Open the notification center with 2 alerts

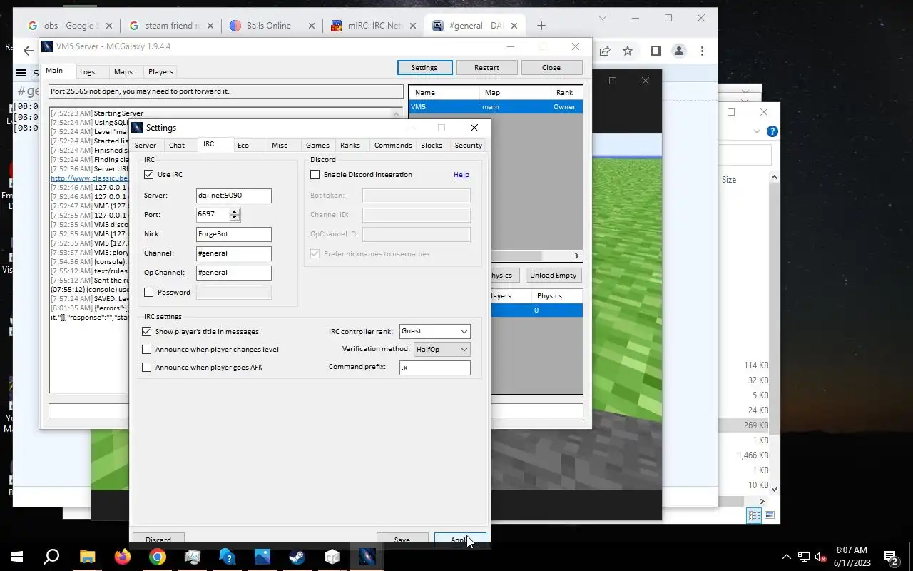[890, 557]
